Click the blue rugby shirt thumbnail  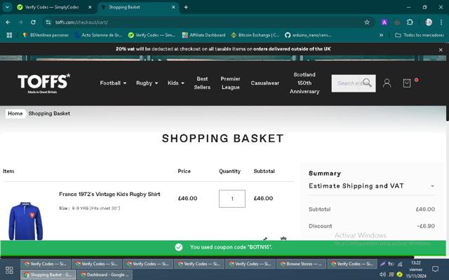tap(25, 221)
